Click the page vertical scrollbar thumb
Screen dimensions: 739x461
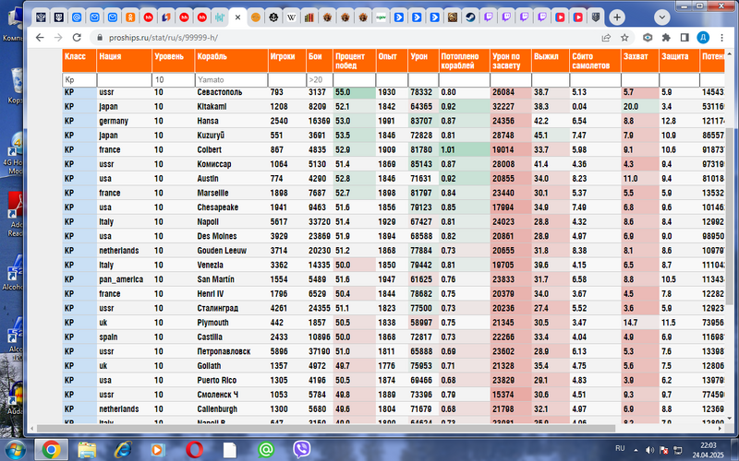click(730, 216)
